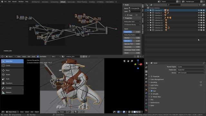This screenshot has width=206, height=116.
Task: Adjust the Specular value slider
Action: pos(132,41)
